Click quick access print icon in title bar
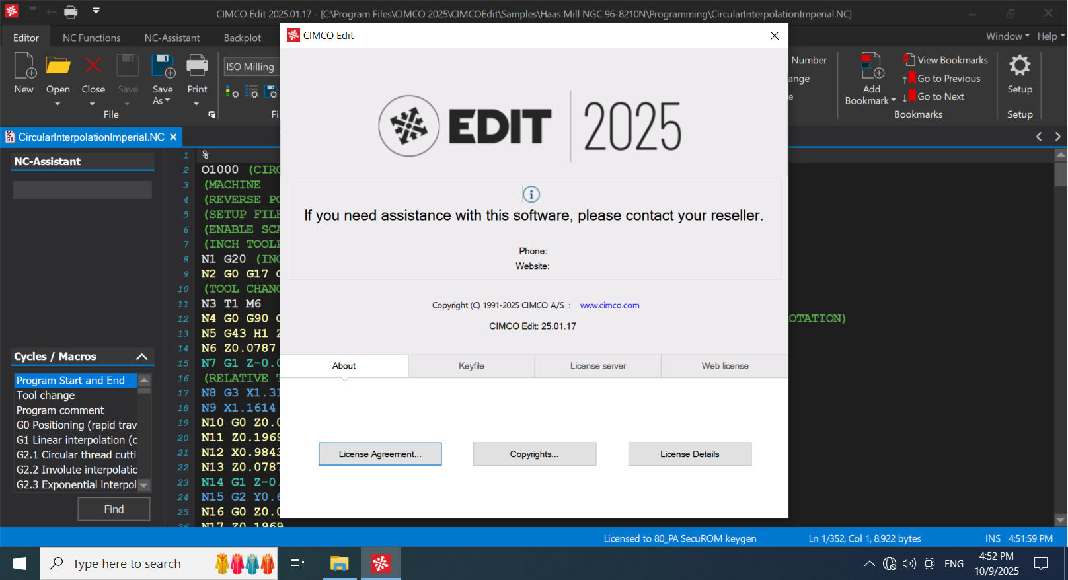 pos(71,11)
